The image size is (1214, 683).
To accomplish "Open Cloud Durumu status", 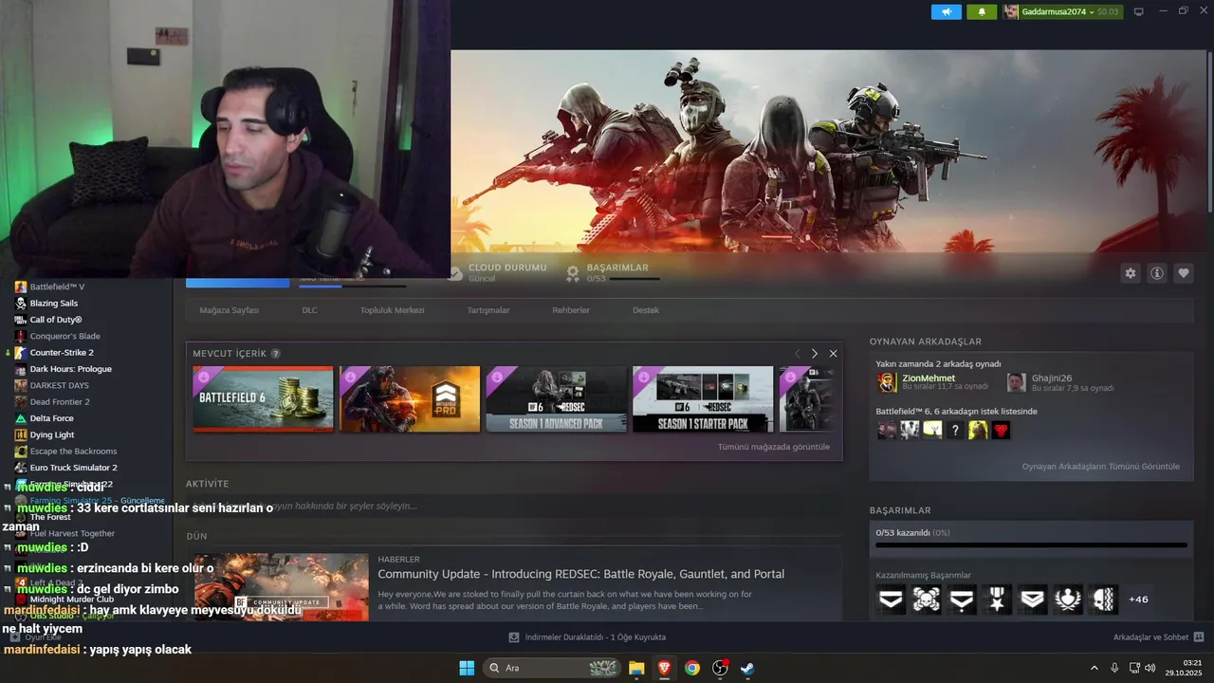I will [497, 273].
